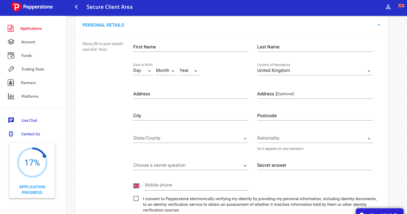Click the Account layers icon
The height and width of the screenshot is (214, 407).
pos(11,42)
